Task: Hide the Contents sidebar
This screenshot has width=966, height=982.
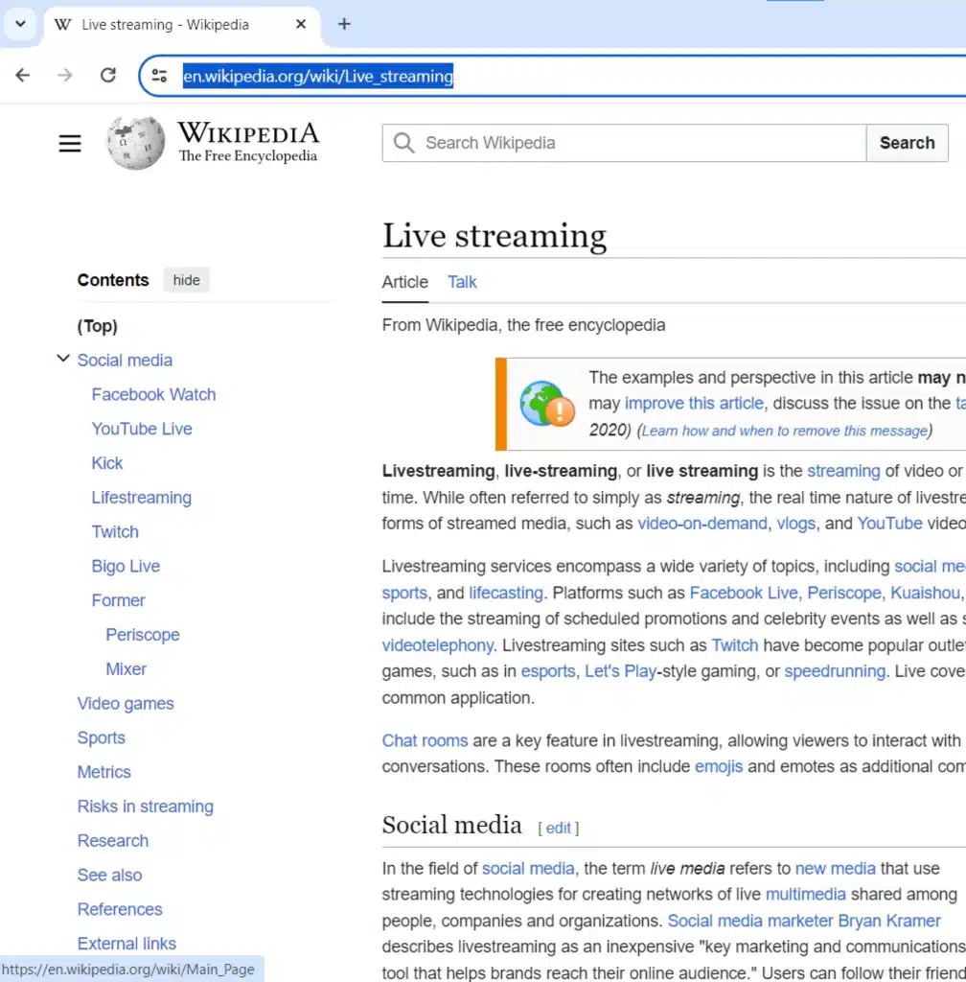Action: click(x=187, y=280)
